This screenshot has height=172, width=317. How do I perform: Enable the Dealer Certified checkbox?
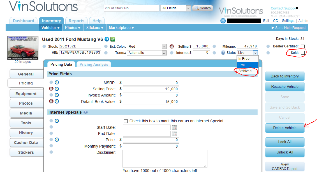point(303,47)
